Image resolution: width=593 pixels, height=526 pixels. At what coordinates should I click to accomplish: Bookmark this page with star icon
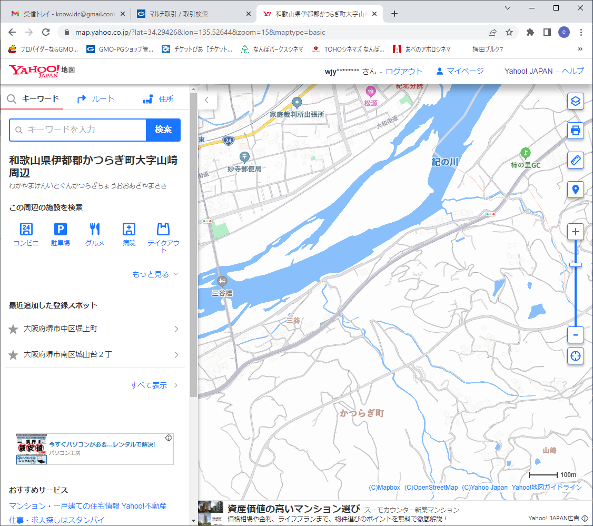tap(509, 32)
